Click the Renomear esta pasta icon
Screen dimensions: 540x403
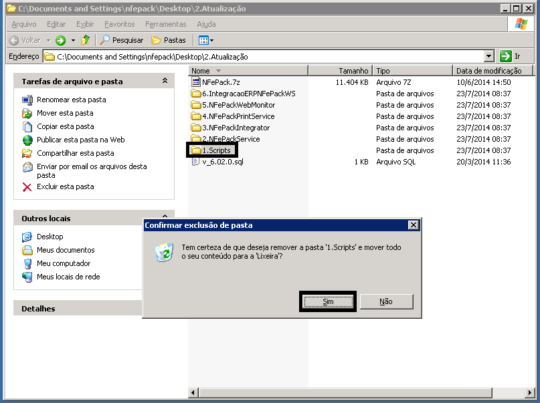[x=27, y=100]
